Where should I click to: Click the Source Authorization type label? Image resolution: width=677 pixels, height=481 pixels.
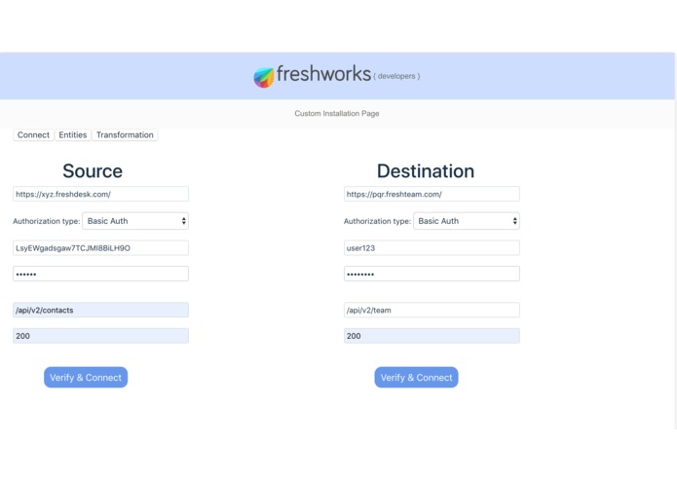coord(47,221)
